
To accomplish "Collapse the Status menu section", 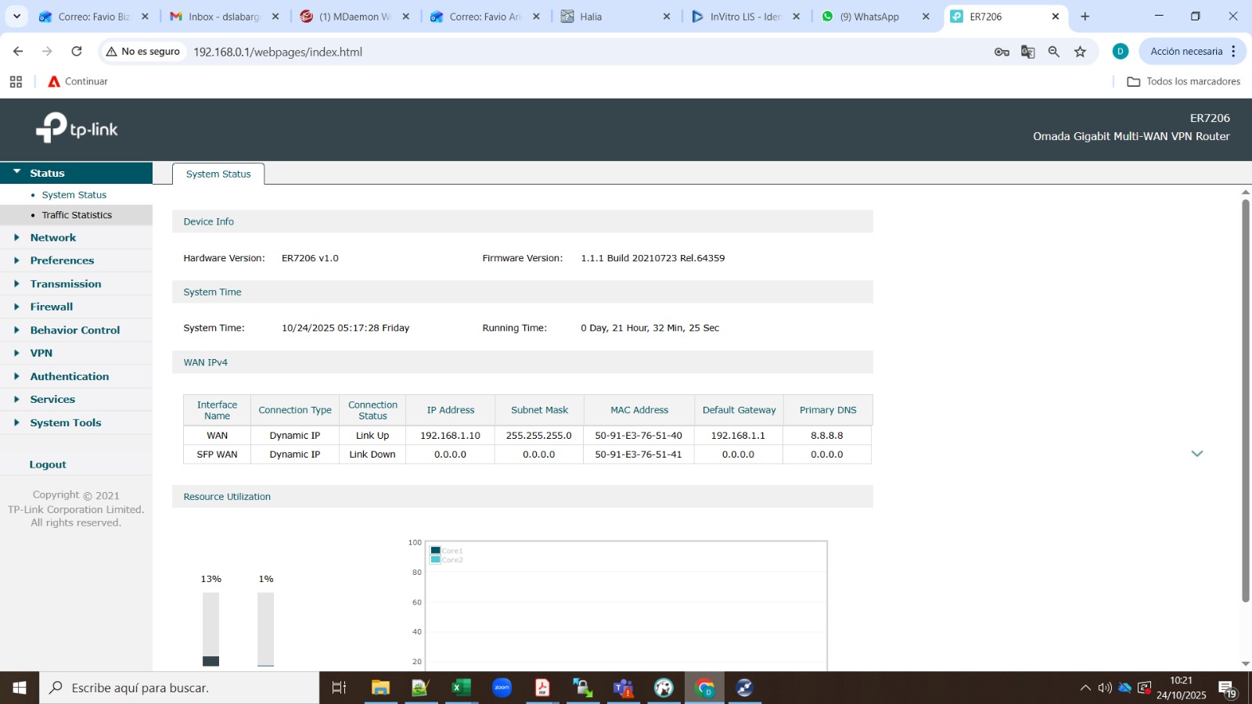I will pyautogui.click(x=47, y=173).
